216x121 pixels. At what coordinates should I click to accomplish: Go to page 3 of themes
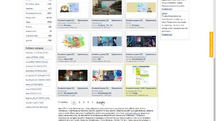tap(84, 102)
